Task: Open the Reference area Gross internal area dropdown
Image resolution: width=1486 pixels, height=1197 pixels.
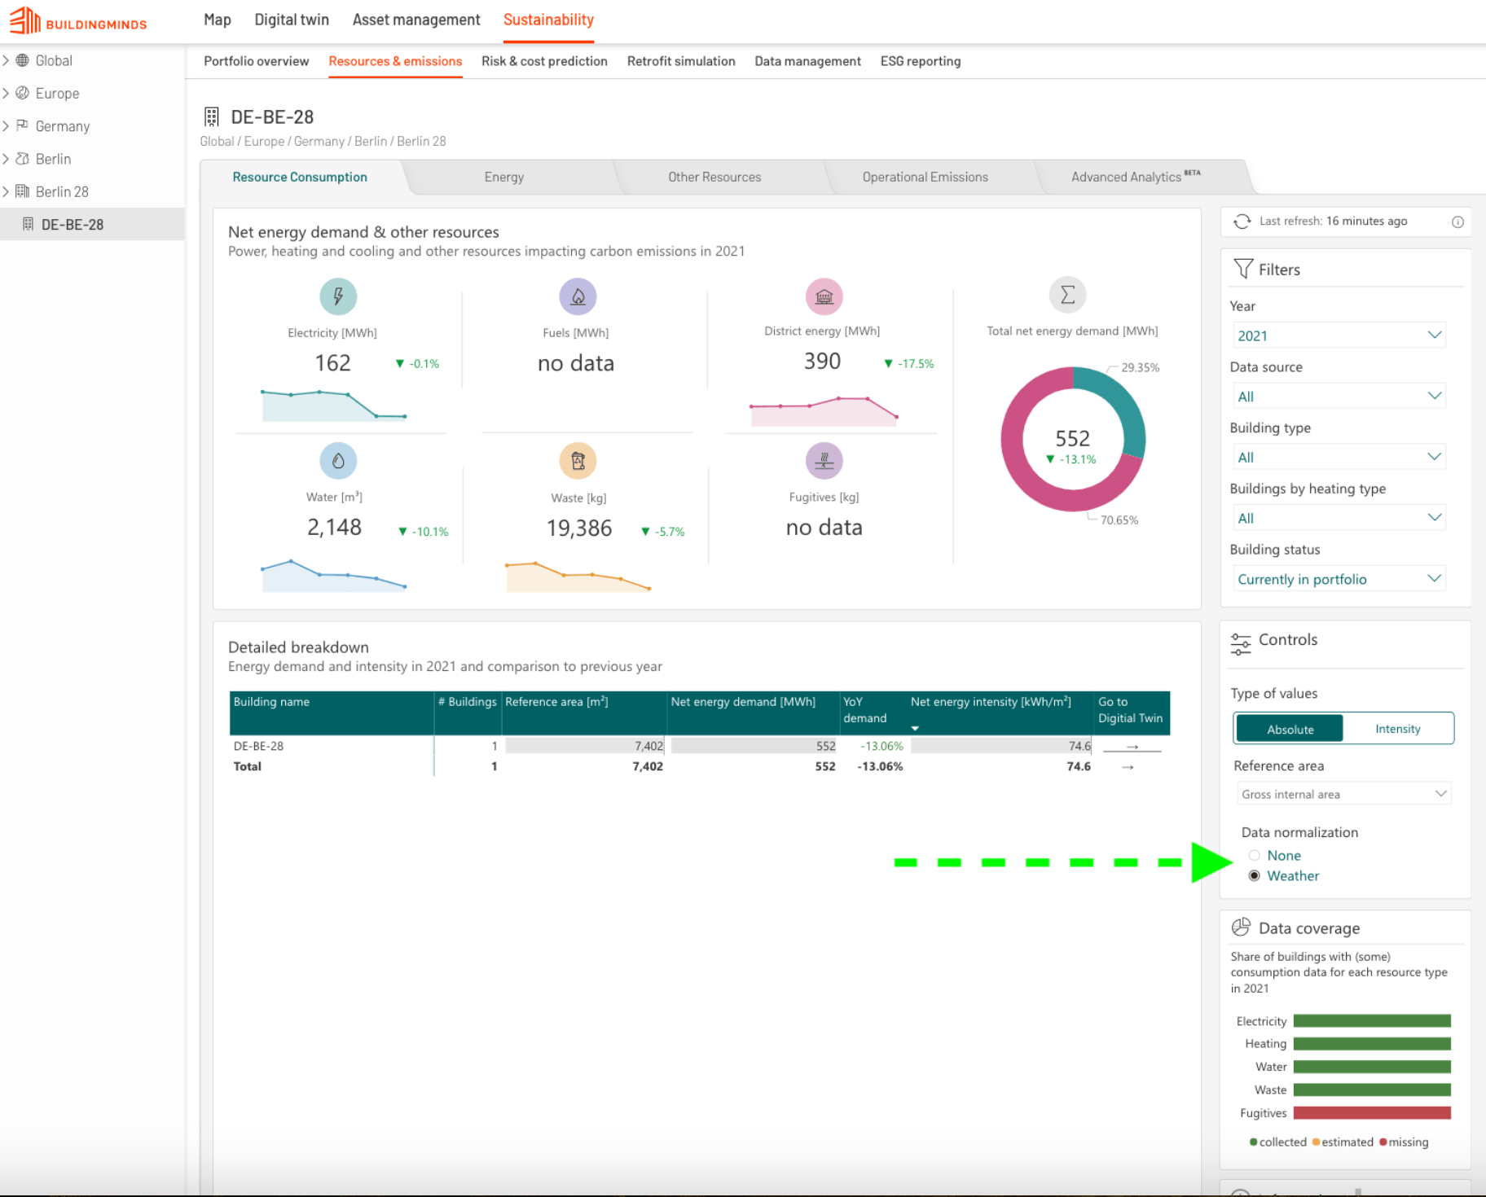Action: [1343, 794]
